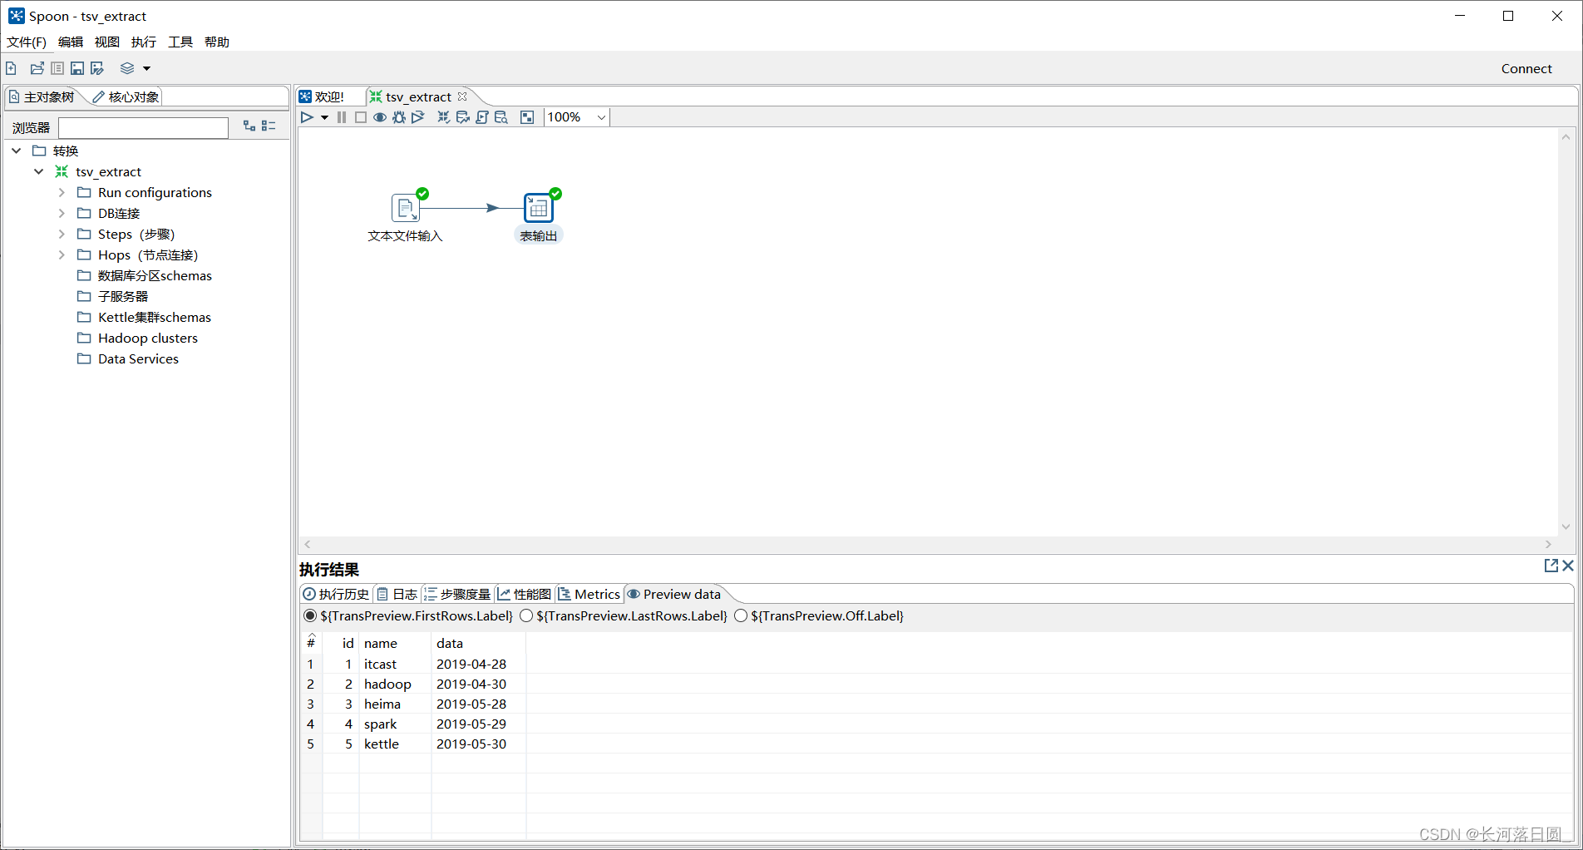
Task: Close the execution results panel
Action: click(1568, 566)
